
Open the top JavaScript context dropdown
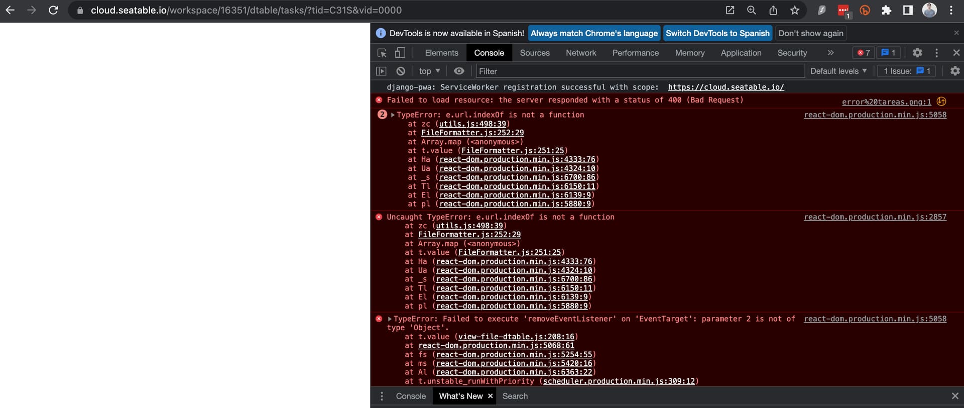pyautogui.click(x=429, y=71)
